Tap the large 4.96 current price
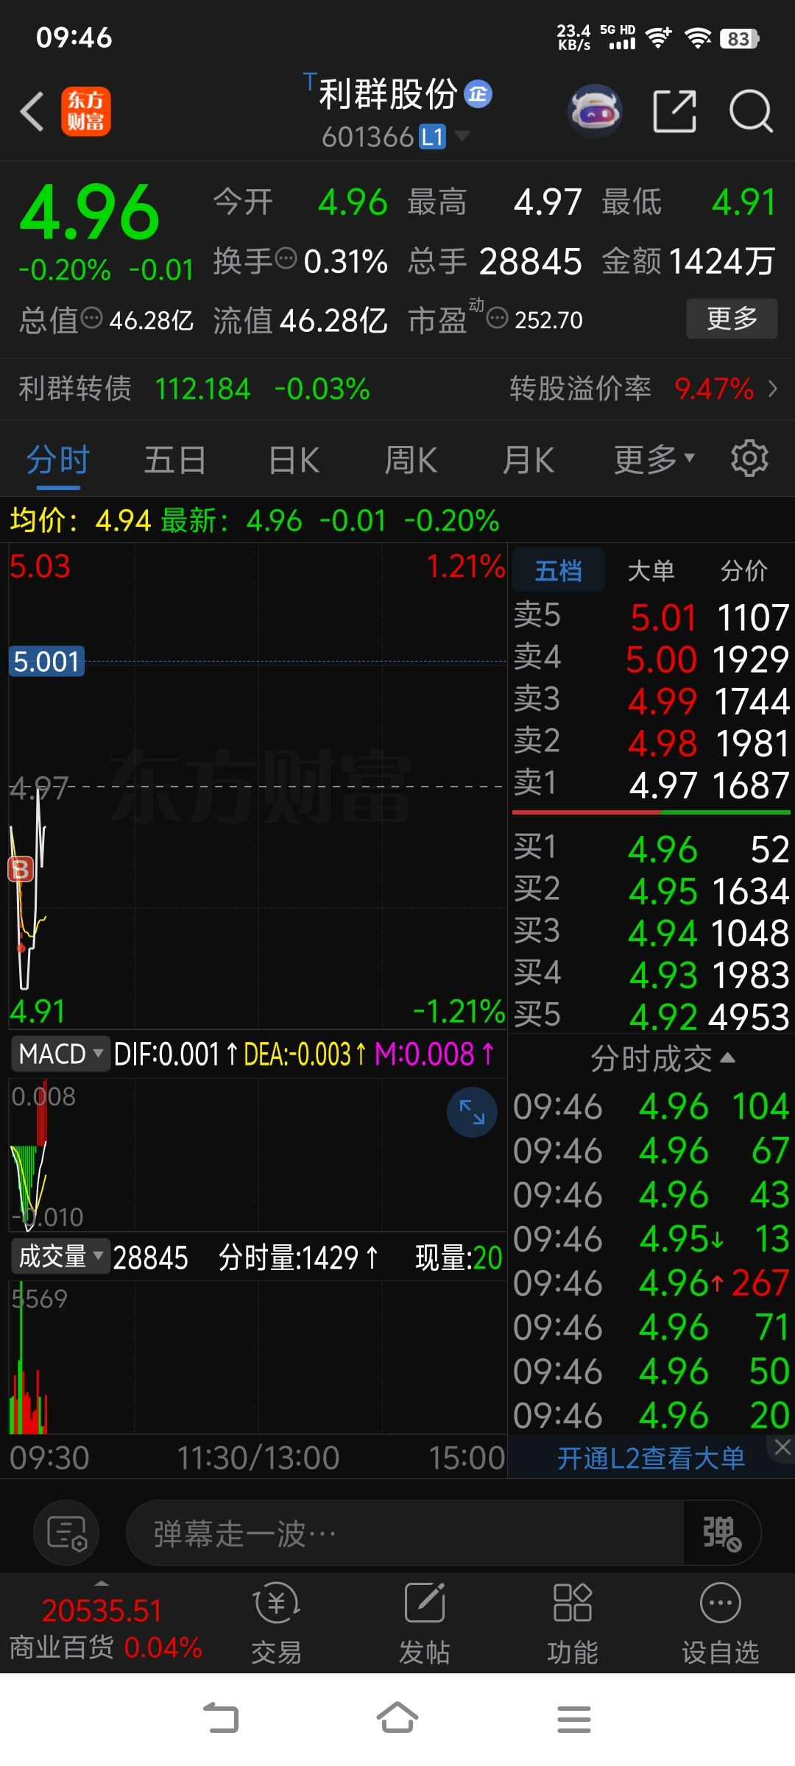Viewport: 795px width, 1766px height. 89,213
